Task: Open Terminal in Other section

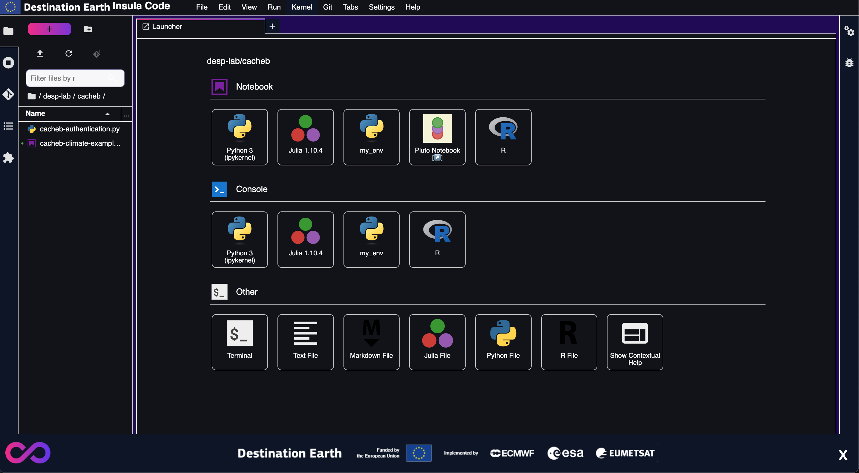Action: click(239, 342)
